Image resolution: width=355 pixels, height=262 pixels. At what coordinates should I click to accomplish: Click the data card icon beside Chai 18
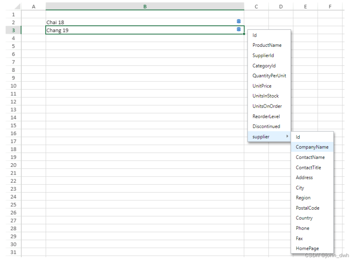pos(238,21)
